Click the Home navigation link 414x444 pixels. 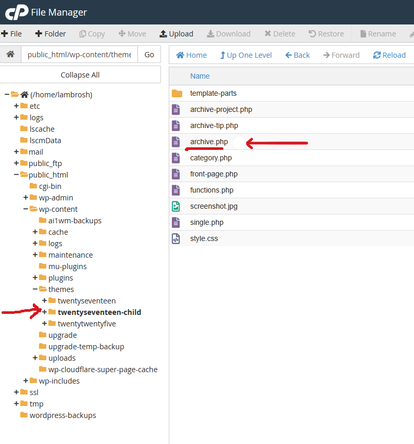coord(191,55)
